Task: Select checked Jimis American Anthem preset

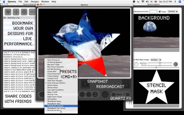Action: click(x=61, y=83)
